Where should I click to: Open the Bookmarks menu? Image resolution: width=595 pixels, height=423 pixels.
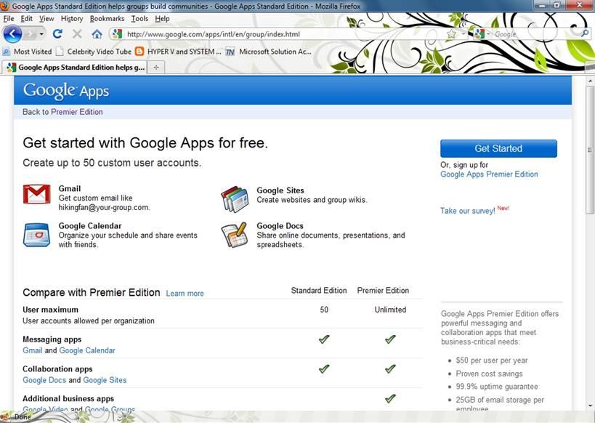pyautogui.click(x=107, y=19)
